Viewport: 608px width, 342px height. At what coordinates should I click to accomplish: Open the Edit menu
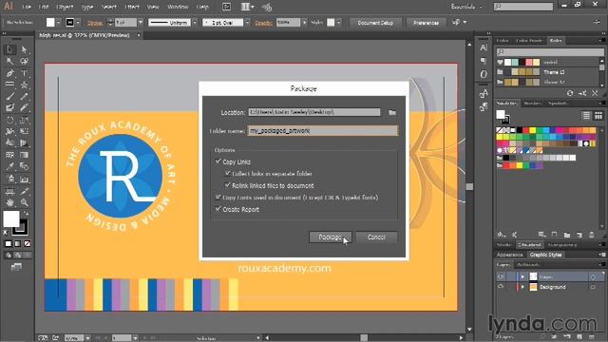[x=44, y=7]
